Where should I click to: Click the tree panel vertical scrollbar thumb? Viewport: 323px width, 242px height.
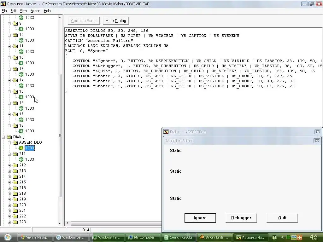(60, 135)
